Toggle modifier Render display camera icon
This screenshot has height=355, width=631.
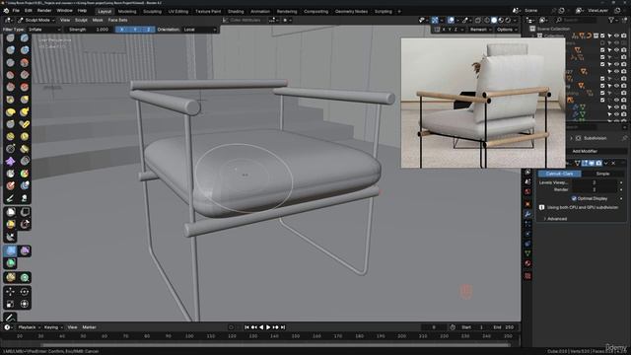pyautogui.click(x=598, y=163)
